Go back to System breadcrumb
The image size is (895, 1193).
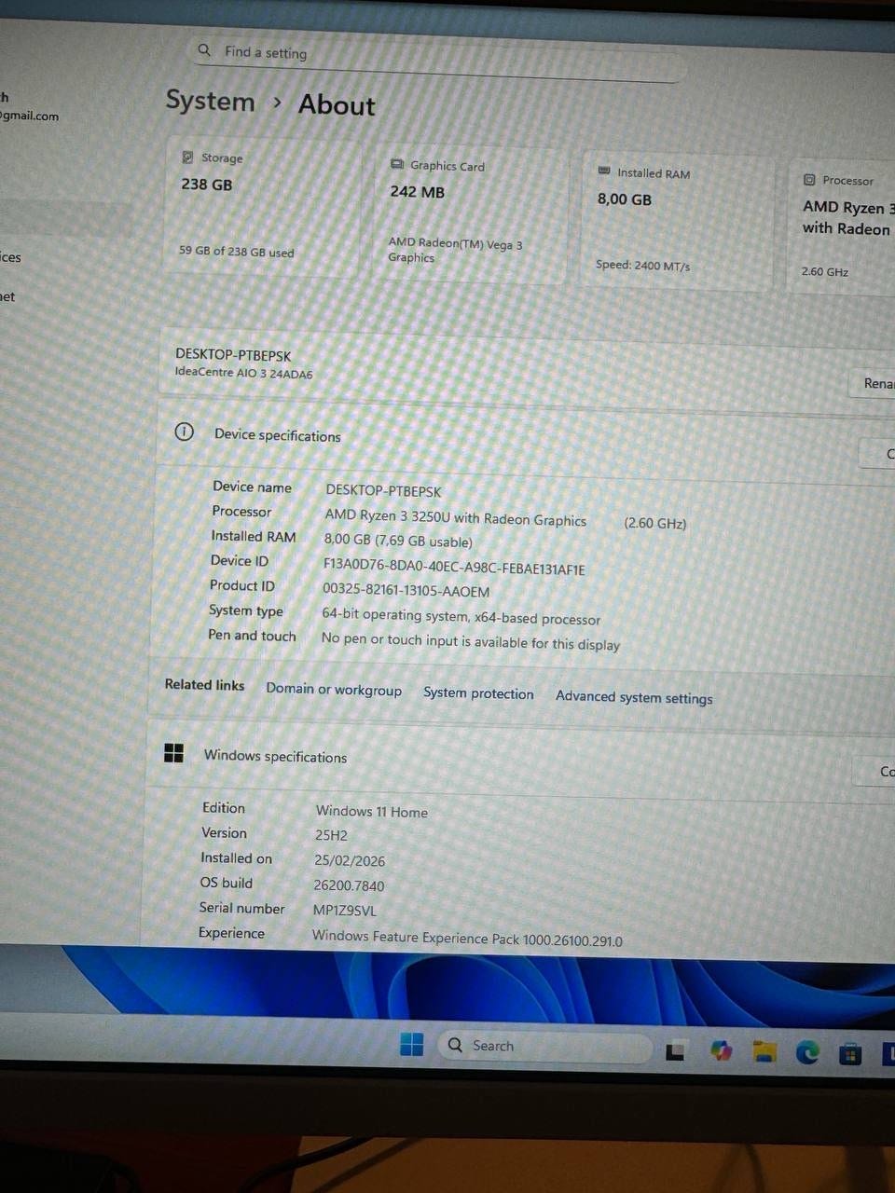(210, 101)
